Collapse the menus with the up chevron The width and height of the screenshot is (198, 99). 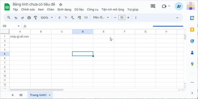tap(177, 18)
